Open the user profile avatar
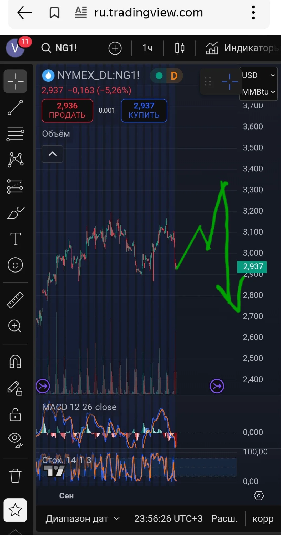281x539 pixels. click(16, 48)
